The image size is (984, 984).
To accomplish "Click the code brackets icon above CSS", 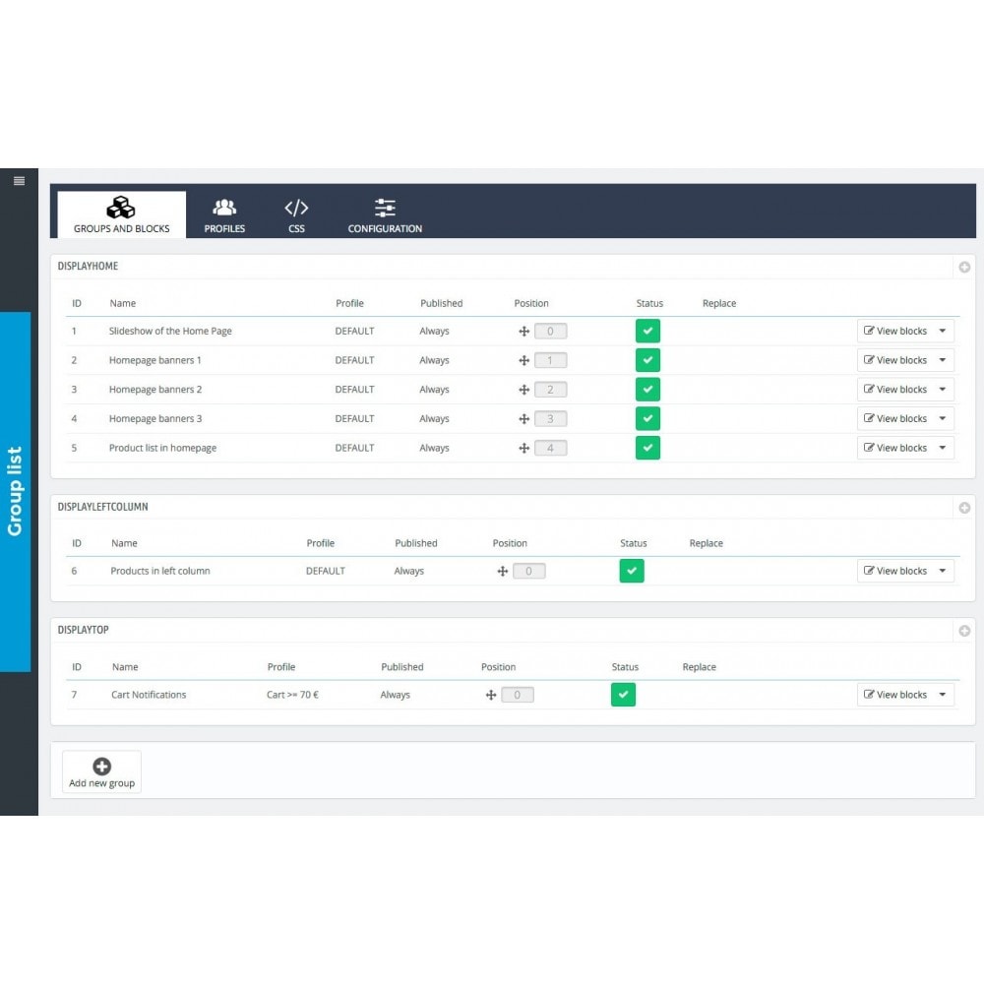I will pyautogui.click(x=296, y=208).
